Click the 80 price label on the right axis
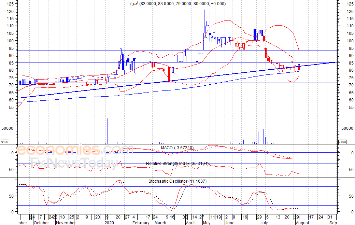The width and height of the screenshot is (355, 225). coord(351,70)
